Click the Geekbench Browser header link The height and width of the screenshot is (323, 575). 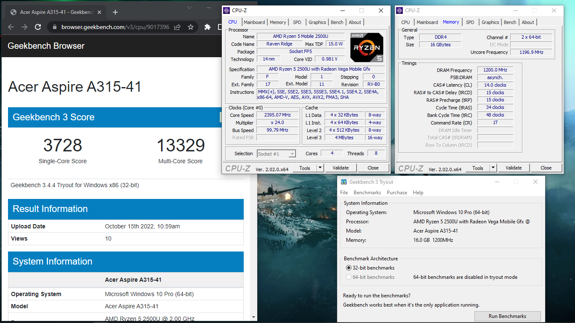(46, 46)
